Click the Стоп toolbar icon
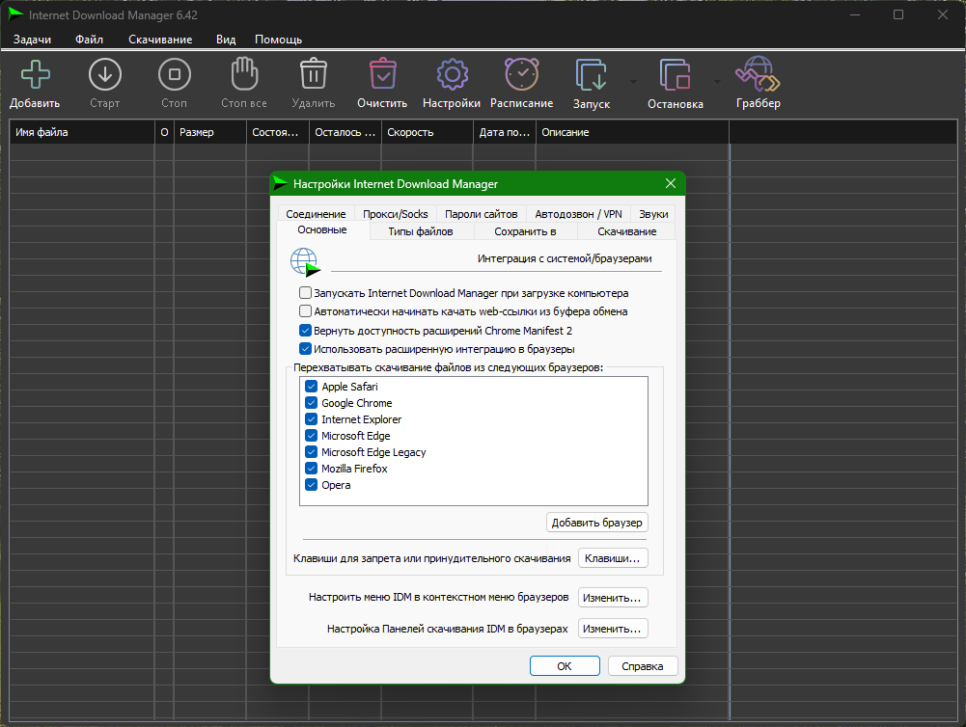 175,74
